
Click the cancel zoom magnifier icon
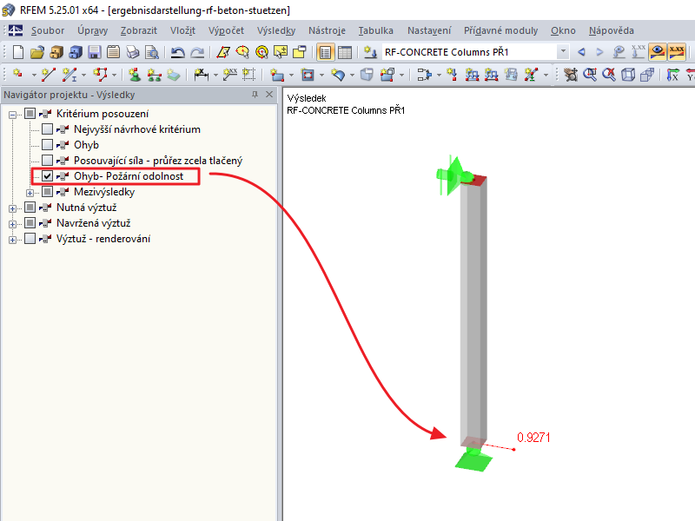click(609, 75)
